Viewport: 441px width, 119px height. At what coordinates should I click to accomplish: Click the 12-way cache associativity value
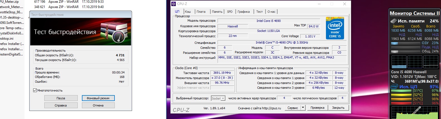click(339, 88)
